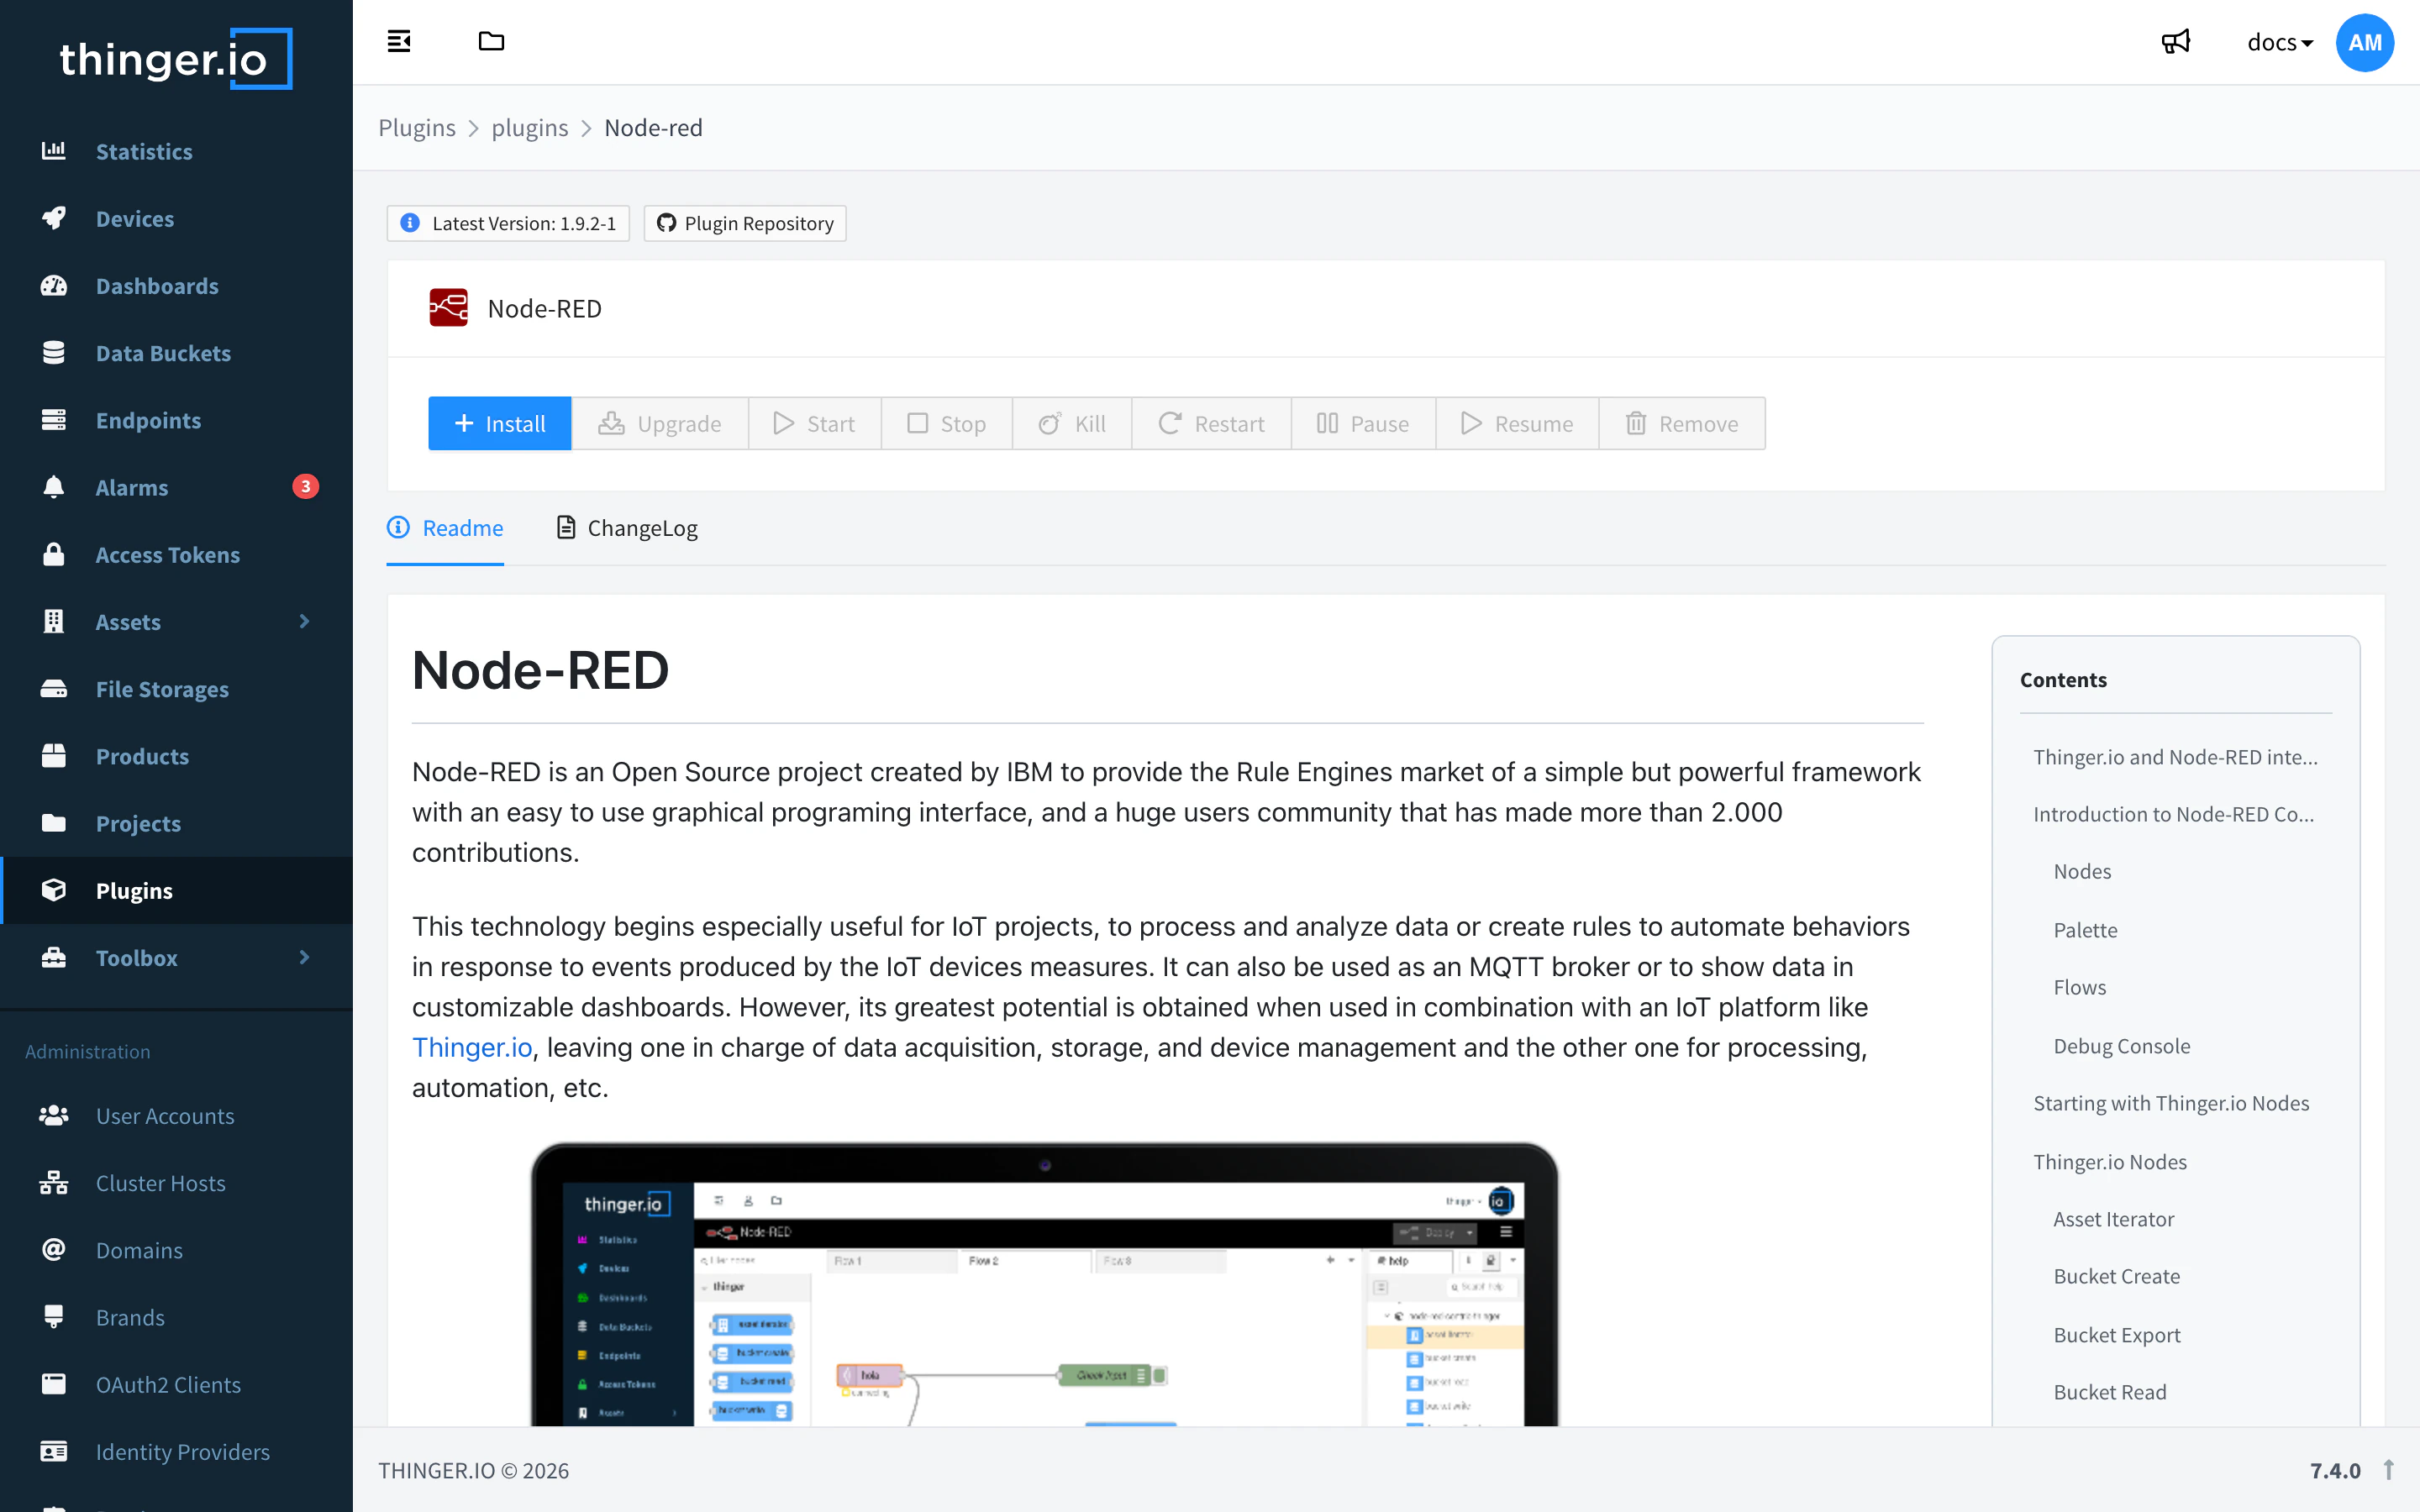
Task: Jump to Asset Iterator in Contents
Action: tap(2114, 1219)
